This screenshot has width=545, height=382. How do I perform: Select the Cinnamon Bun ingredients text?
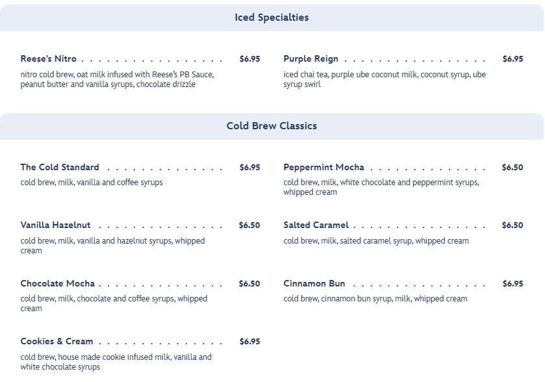click(x=375, y=299)
